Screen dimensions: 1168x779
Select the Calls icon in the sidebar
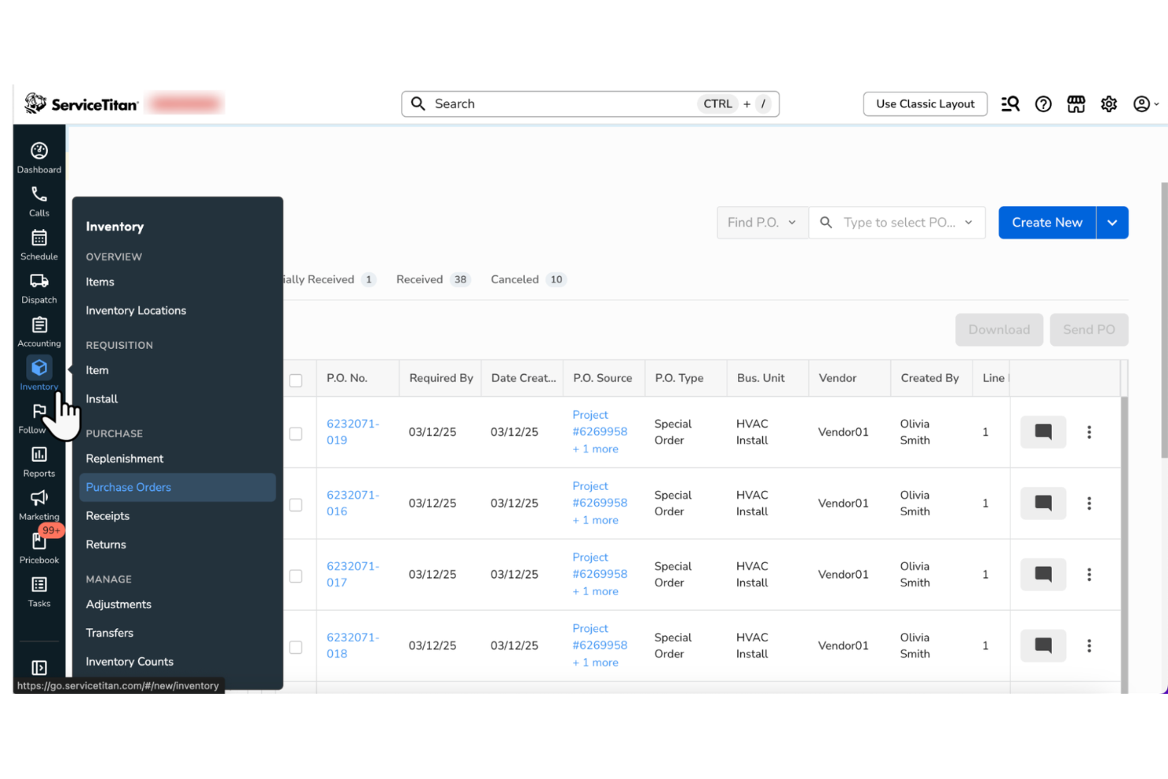point(39,199)
